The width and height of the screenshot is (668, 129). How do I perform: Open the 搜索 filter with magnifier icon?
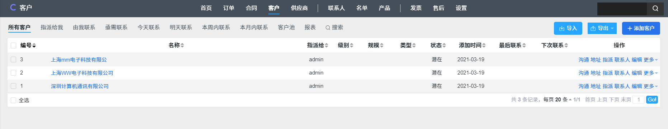tap(334, 28)
